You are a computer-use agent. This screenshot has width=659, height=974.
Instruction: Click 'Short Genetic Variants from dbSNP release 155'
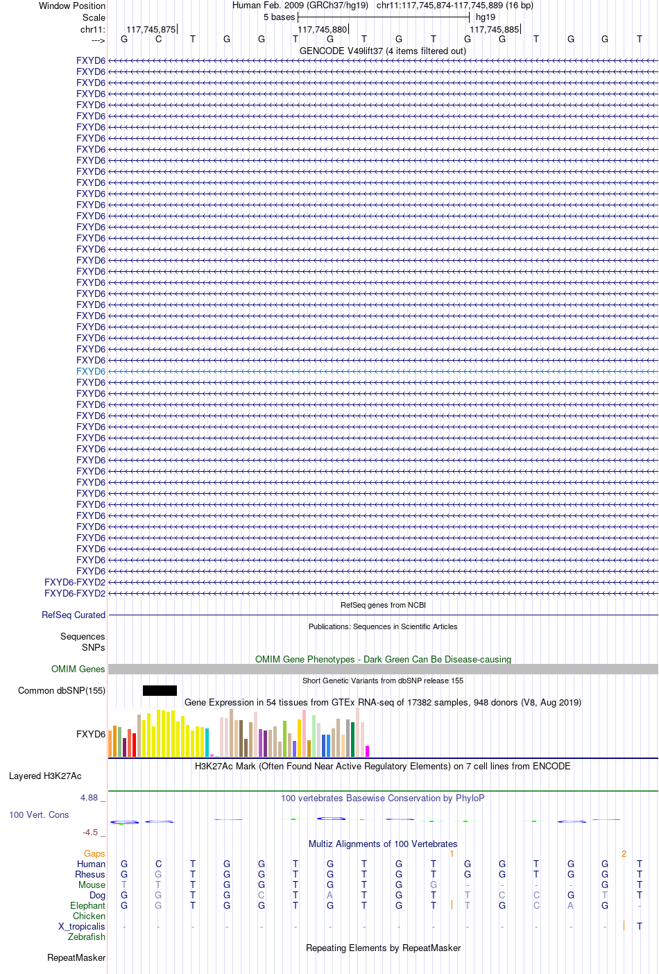383,681
